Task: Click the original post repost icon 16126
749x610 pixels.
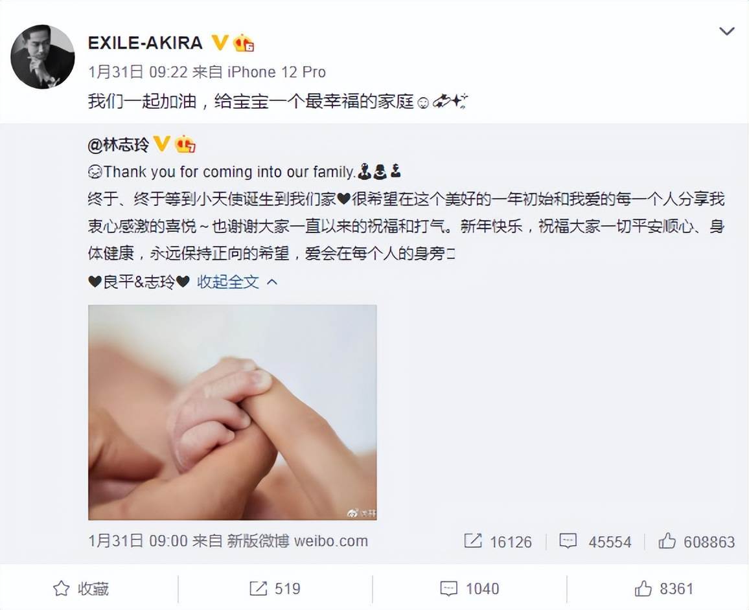Action: pos(498,541)
